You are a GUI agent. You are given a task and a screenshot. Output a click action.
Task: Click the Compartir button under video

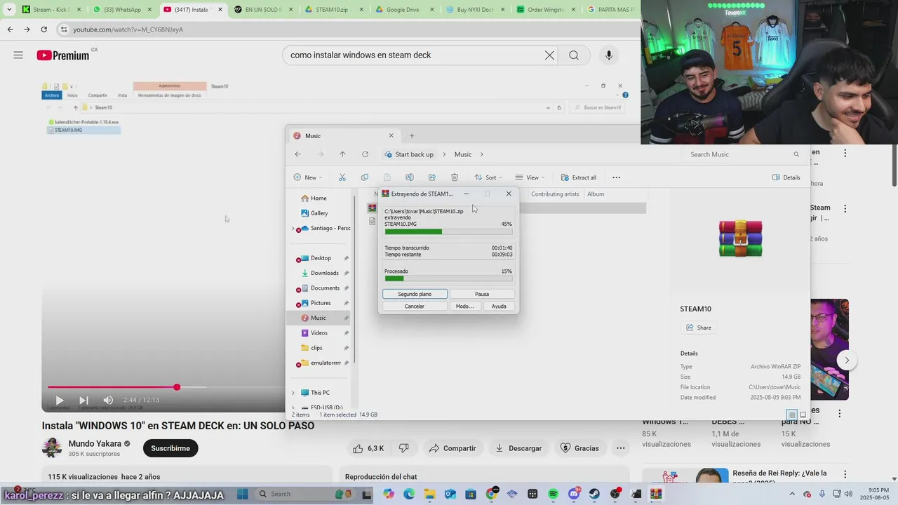coord(453,448)
